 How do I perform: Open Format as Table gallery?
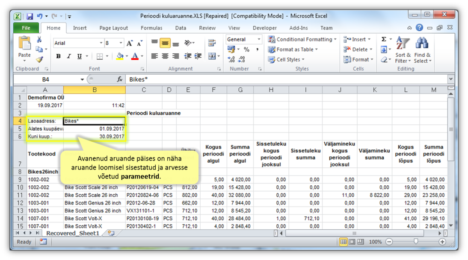pos(293,50)
